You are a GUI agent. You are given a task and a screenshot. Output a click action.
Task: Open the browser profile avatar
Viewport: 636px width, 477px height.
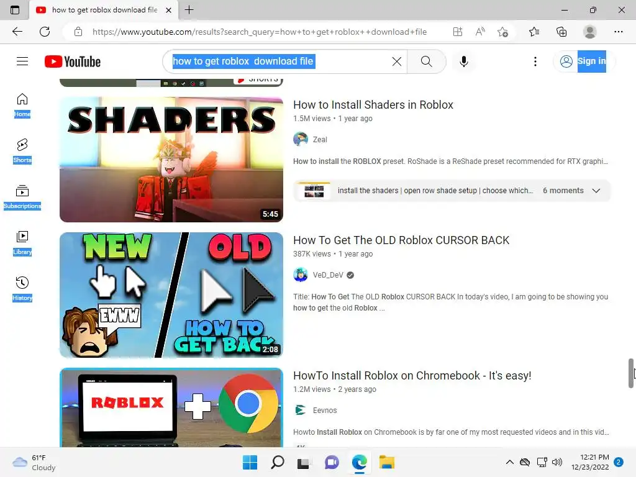click(x=590, y=32)
